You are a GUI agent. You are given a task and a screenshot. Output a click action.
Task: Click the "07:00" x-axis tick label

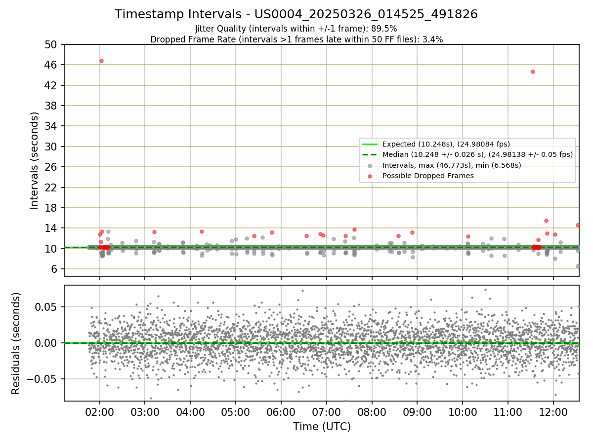326,411
